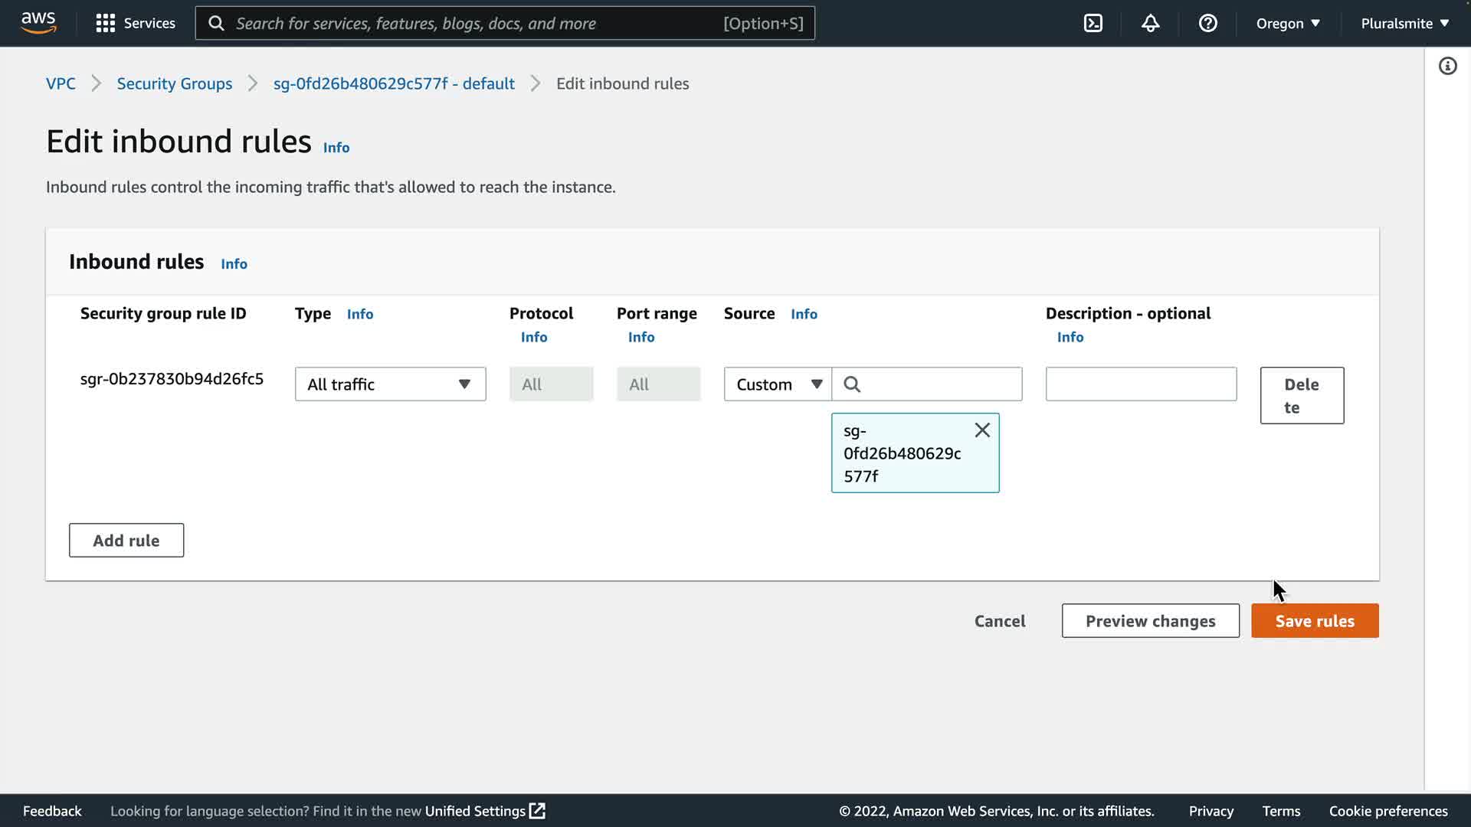Open AWS CloudShell terminal icon
This screenshot has height=827, width=1471.
1093,23
